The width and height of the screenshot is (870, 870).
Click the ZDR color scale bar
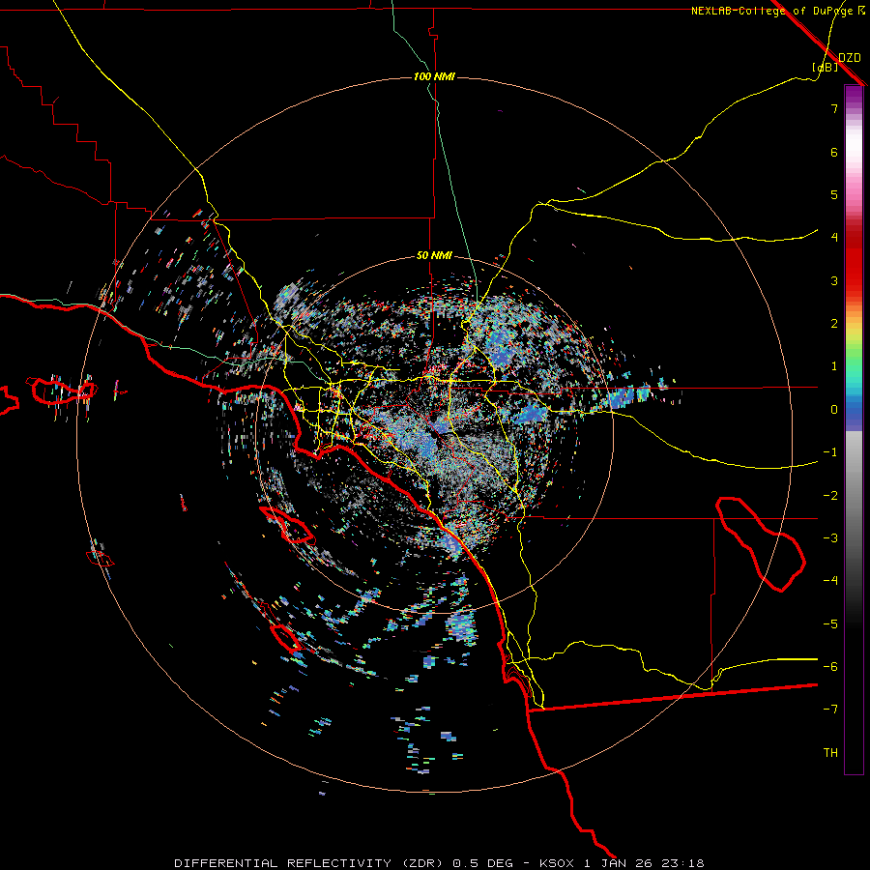854,430
